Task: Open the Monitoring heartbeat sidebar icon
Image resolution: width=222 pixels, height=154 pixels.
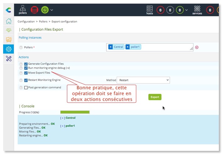Action: [x=8, y=30]
